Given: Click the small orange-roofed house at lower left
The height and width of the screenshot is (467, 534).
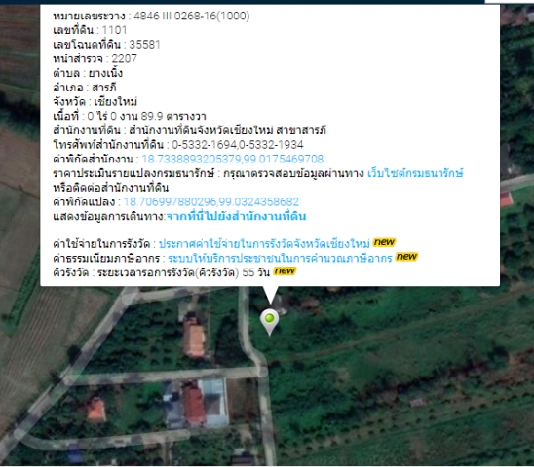Looking at the screenshot, I should (x=95, y=410).
